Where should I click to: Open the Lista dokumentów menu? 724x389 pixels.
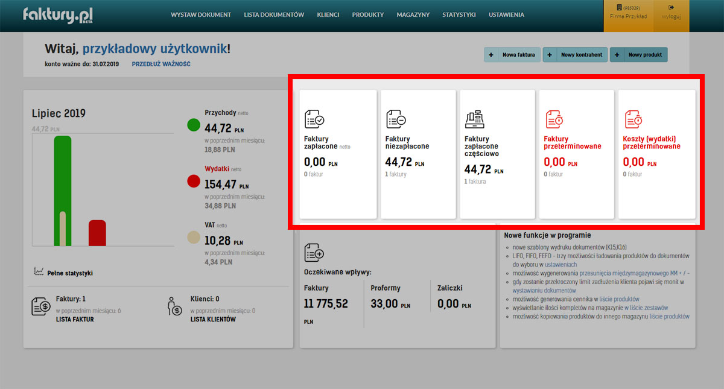[274, 15]
